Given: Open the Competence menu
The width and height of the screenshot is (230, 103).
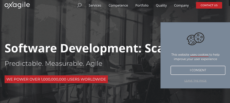Looking at the screenshot, I should tap(118, 6).
